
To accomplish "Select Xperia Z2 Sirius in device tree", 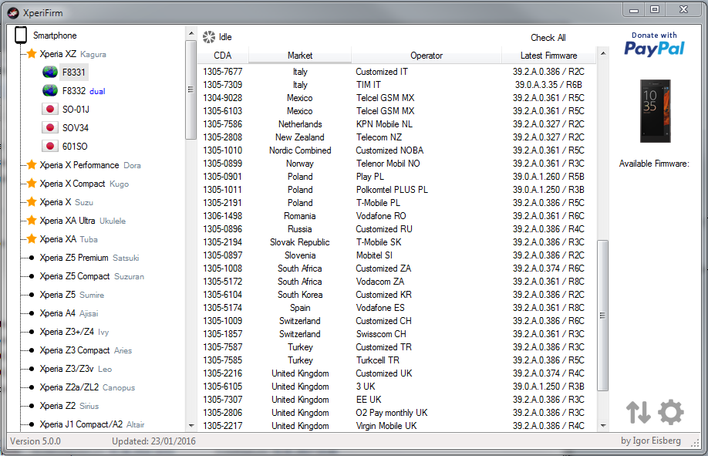I will click(x=69, y=406).
